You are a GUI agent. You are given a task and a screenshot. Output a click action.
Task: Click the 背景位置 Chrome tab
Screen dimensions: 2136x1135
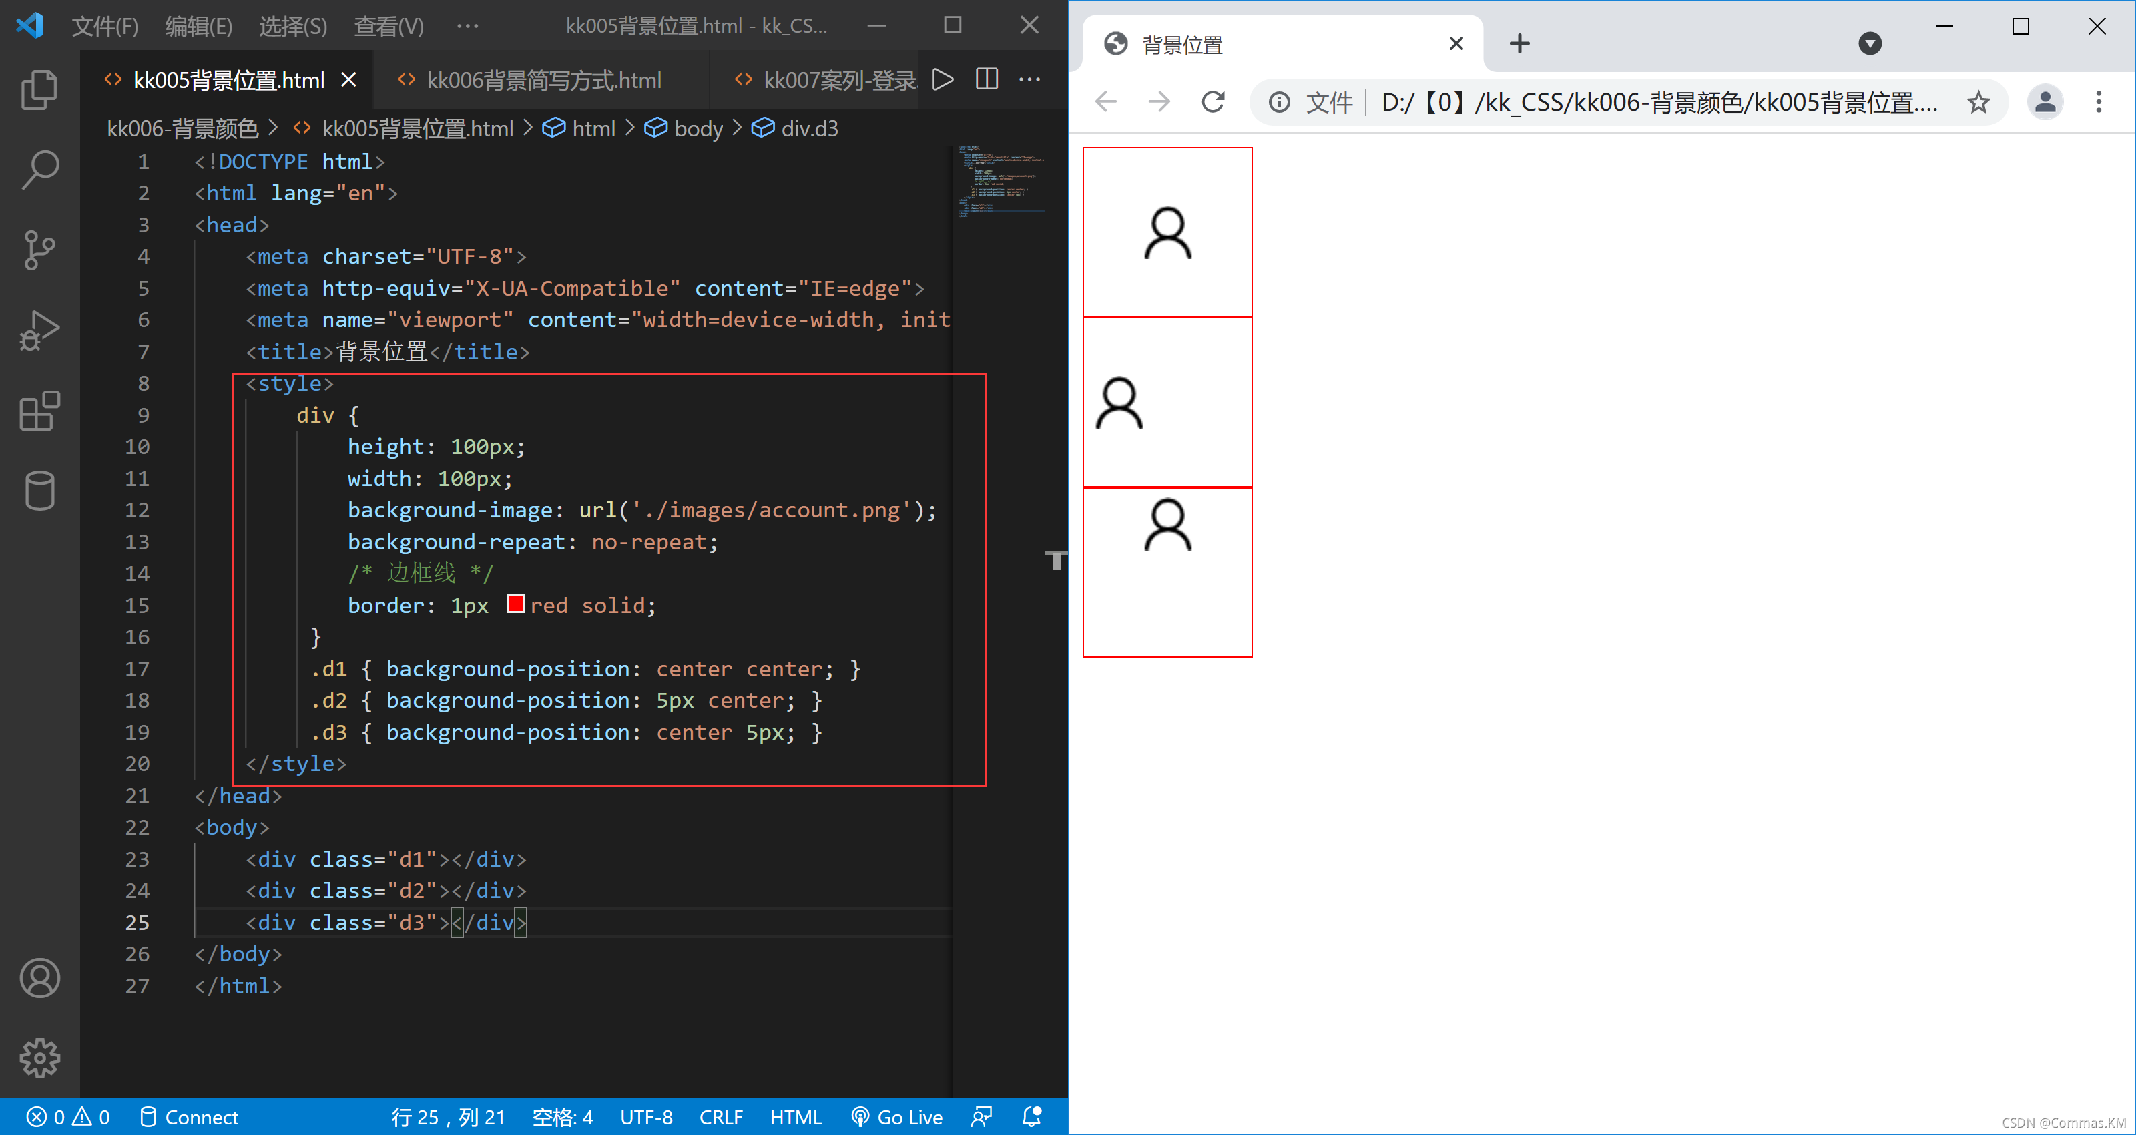[x=1282, y=43]
